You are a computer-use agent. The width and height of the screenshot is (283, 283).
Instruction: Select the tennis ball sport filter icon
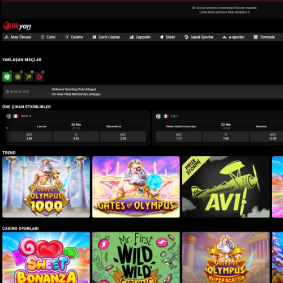click(x=18, y=77)
